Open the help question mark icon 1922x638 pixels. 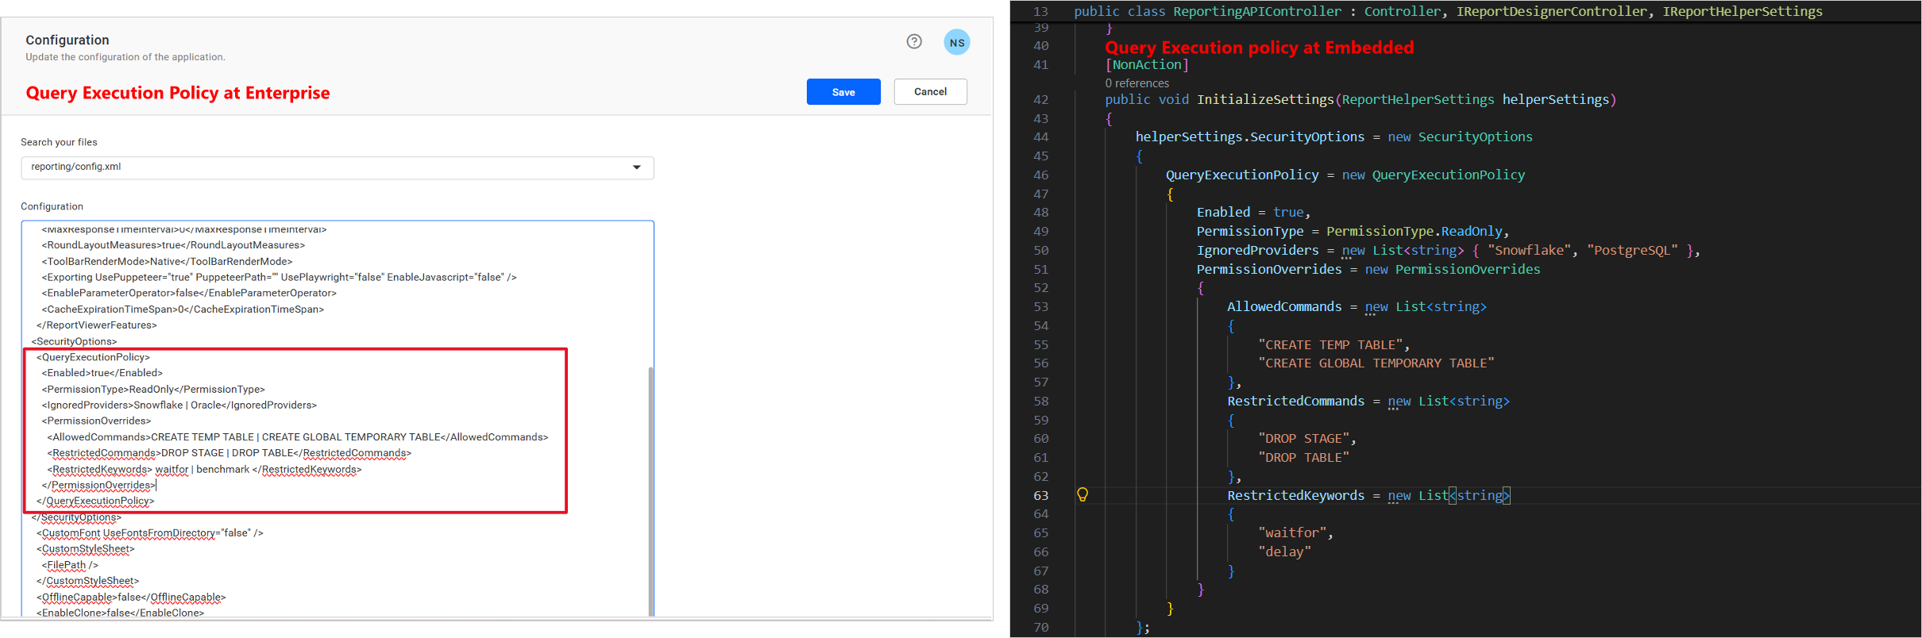pos(914,42)
